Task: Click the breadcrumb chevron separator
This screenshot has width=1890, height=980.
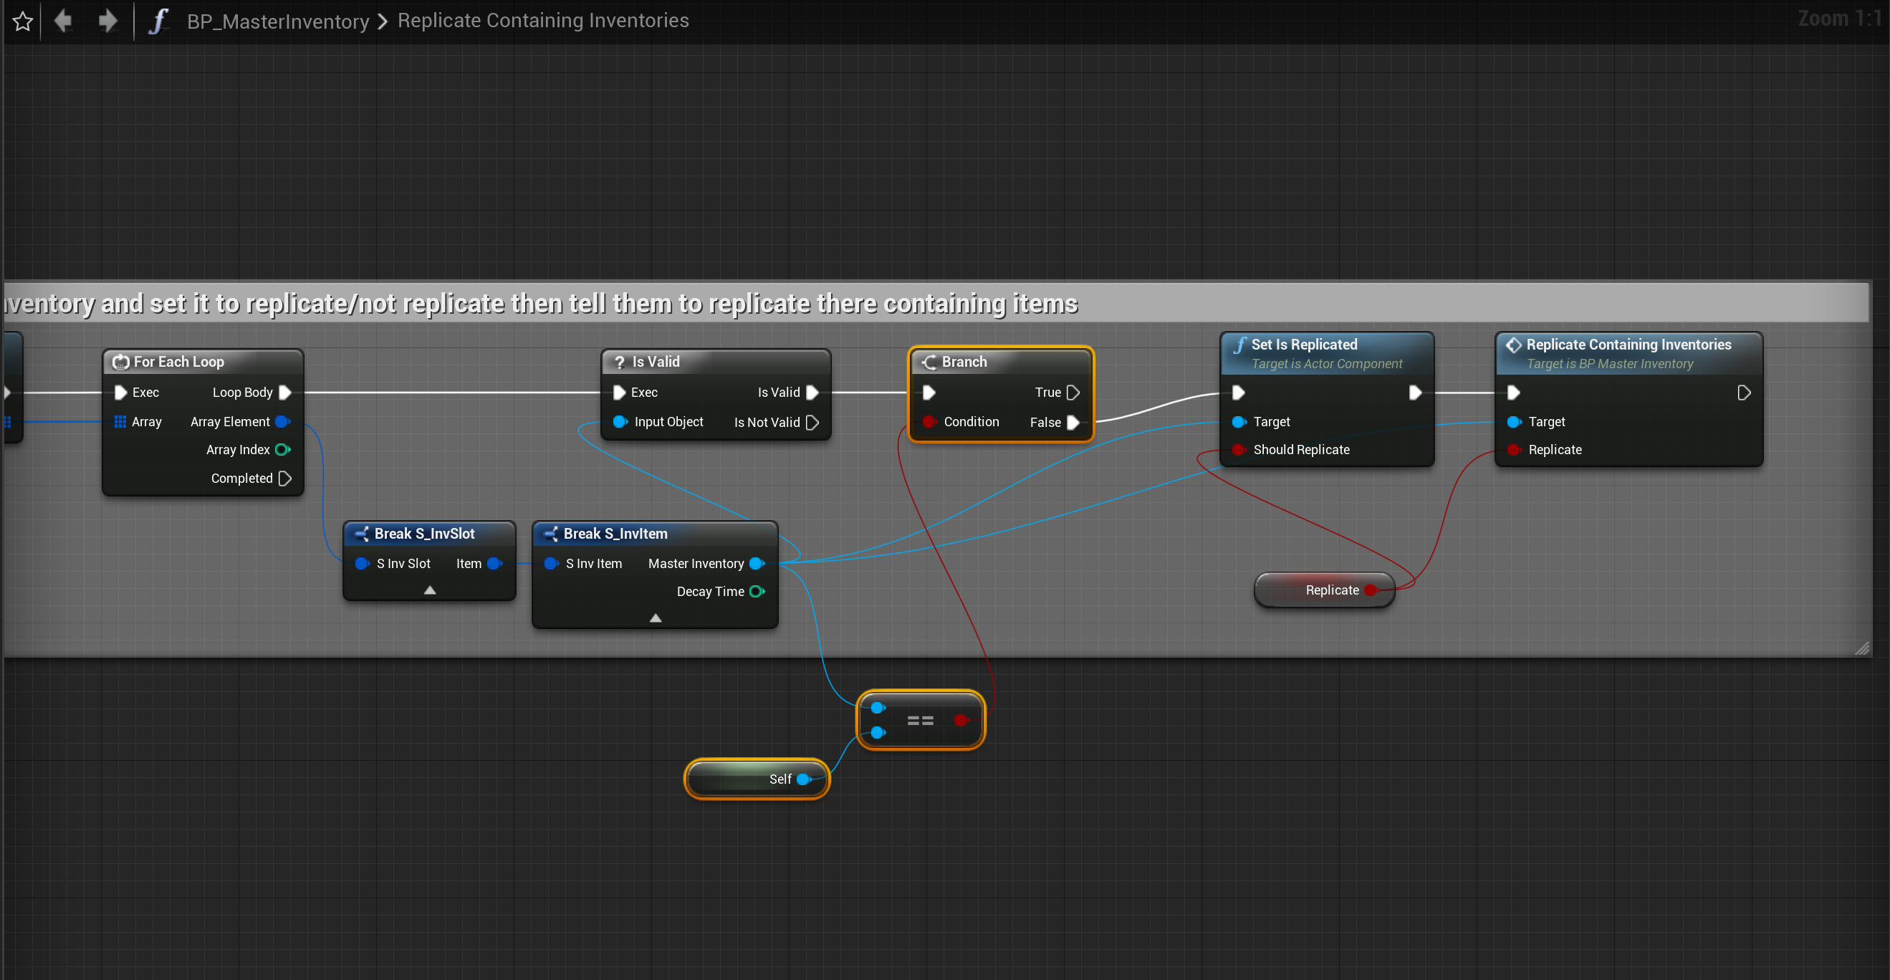Action: (x=383, y=21)
